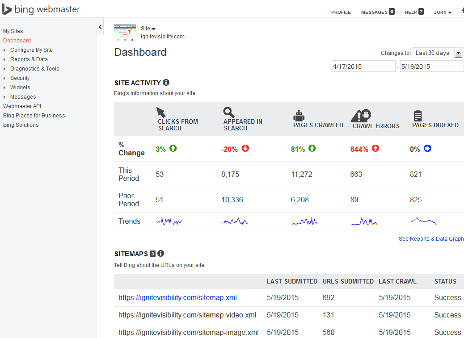
Task: Click the Pages Indexed document icon
Action: 418,116
